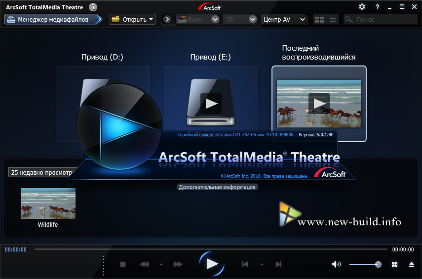
Task: Click the fullscreen icon next to volume slider
Action: 395,264
